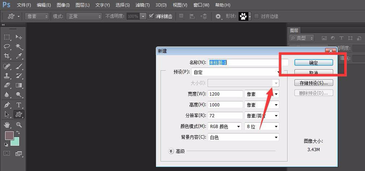Select the Eyedropper tool

tap(19, 56)
